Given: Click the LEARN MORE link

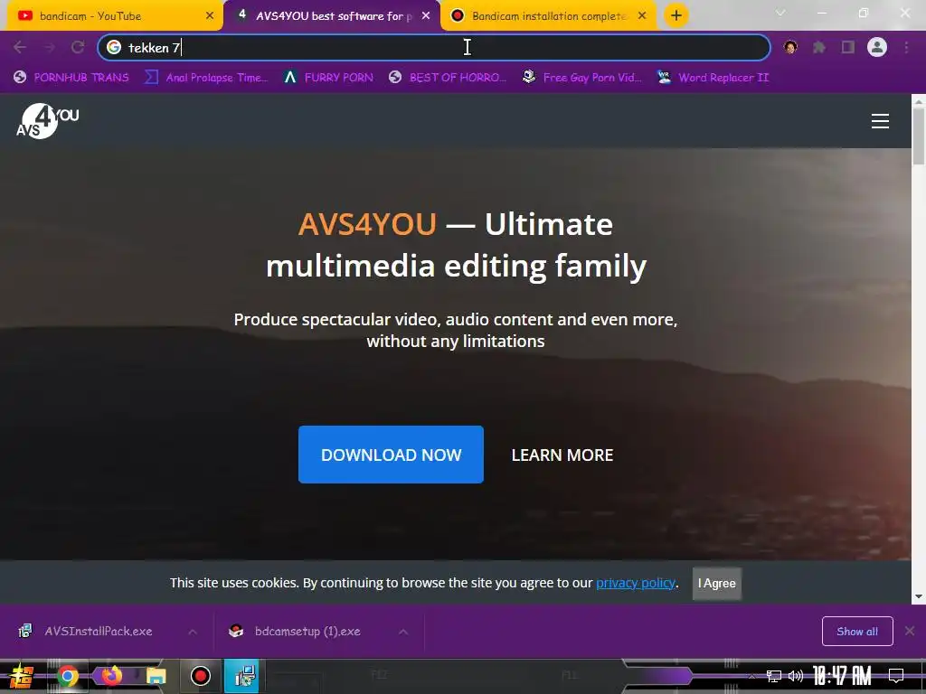Looking at the screenshot, I should [562, 455].
